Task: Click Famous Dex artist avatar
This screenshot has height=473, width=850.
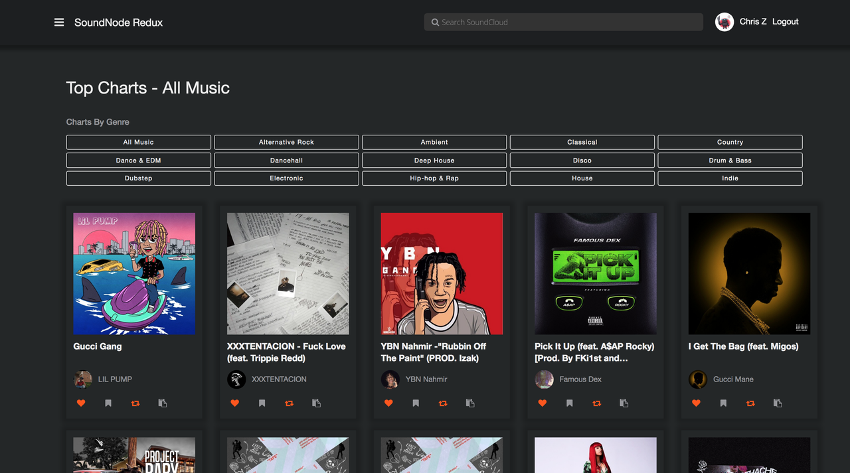Action: click(x=544, y=379)
